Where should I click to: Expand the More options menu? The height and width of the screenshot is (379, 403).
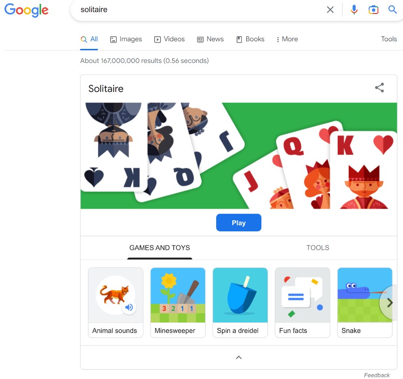(x=287, y=39)
